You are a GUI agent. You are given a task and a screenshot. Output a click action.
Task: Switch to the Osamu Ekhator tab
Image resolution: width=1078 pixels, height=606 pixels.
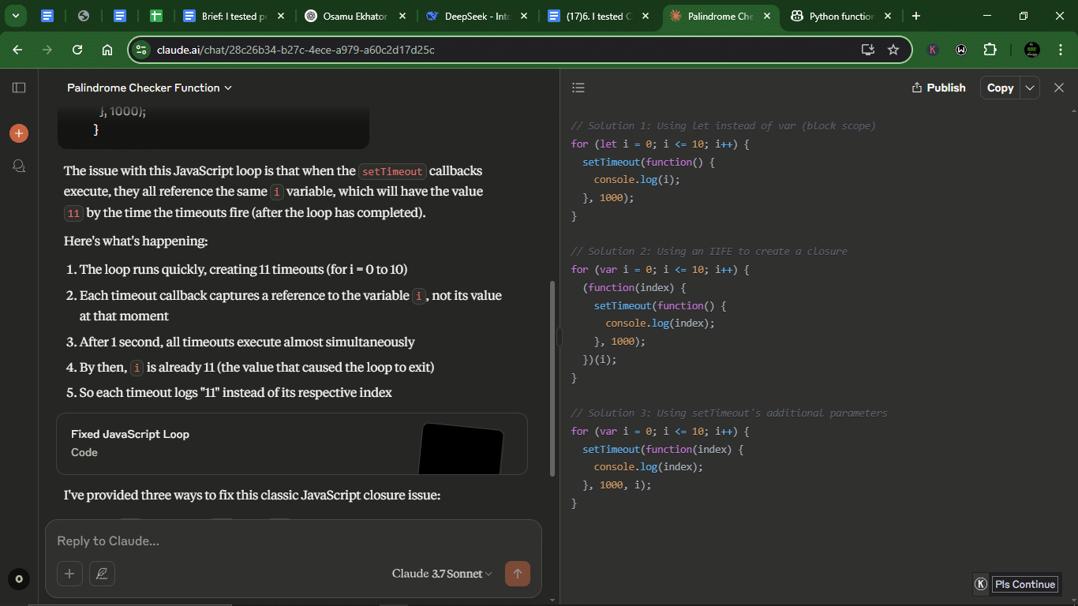[357, 16]
